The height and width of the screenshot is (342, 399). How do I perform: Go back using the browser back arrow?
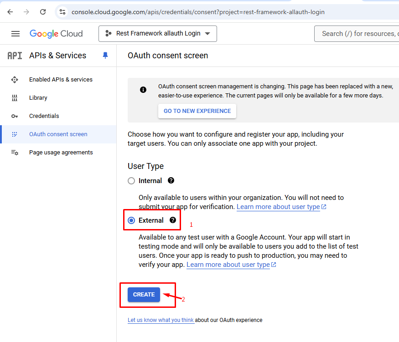point(10,12)
